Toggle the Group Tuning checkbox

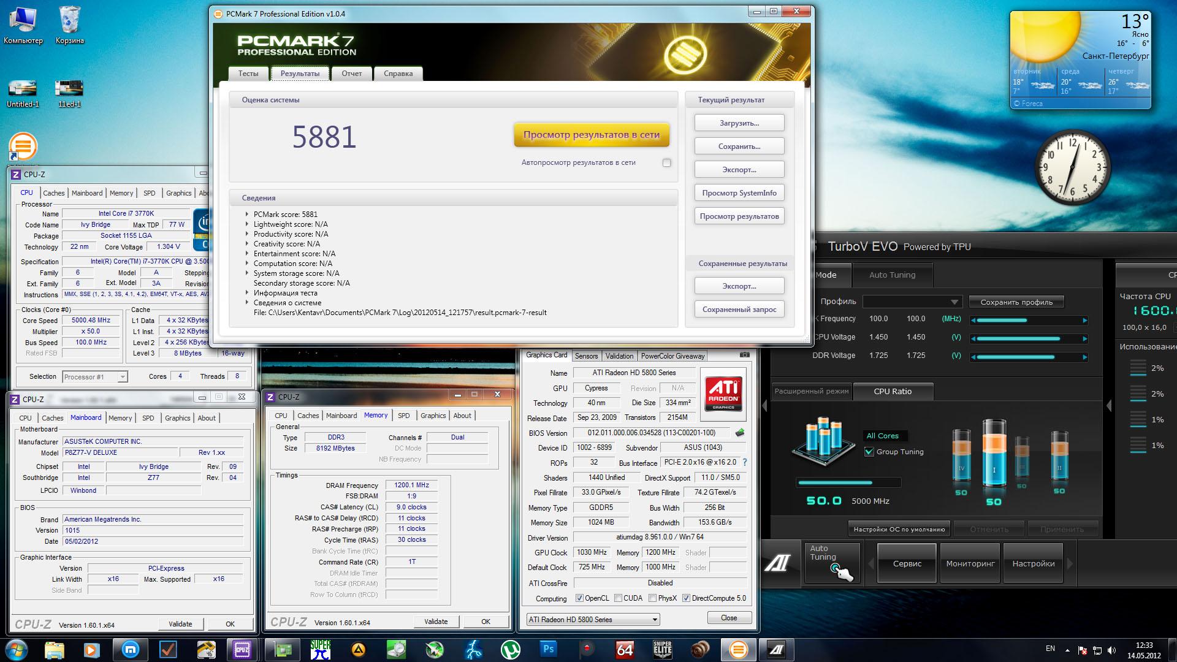(869, 452)
